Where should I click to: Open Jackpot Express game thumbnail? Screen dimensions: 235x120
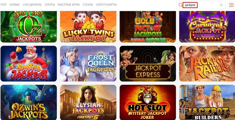(148, 64)
